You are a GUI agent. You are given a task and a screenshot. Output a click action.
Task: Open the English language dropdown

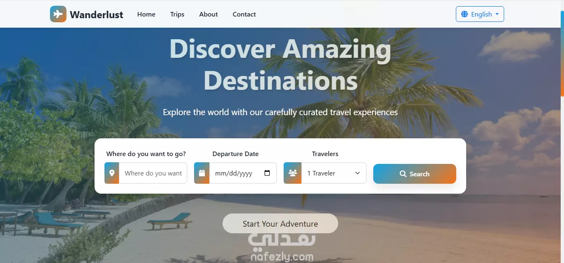480,14
